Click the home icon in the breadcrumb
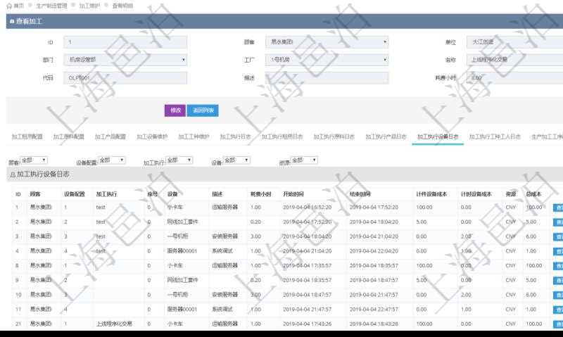563x337 pixels. [x=9, y=6]
